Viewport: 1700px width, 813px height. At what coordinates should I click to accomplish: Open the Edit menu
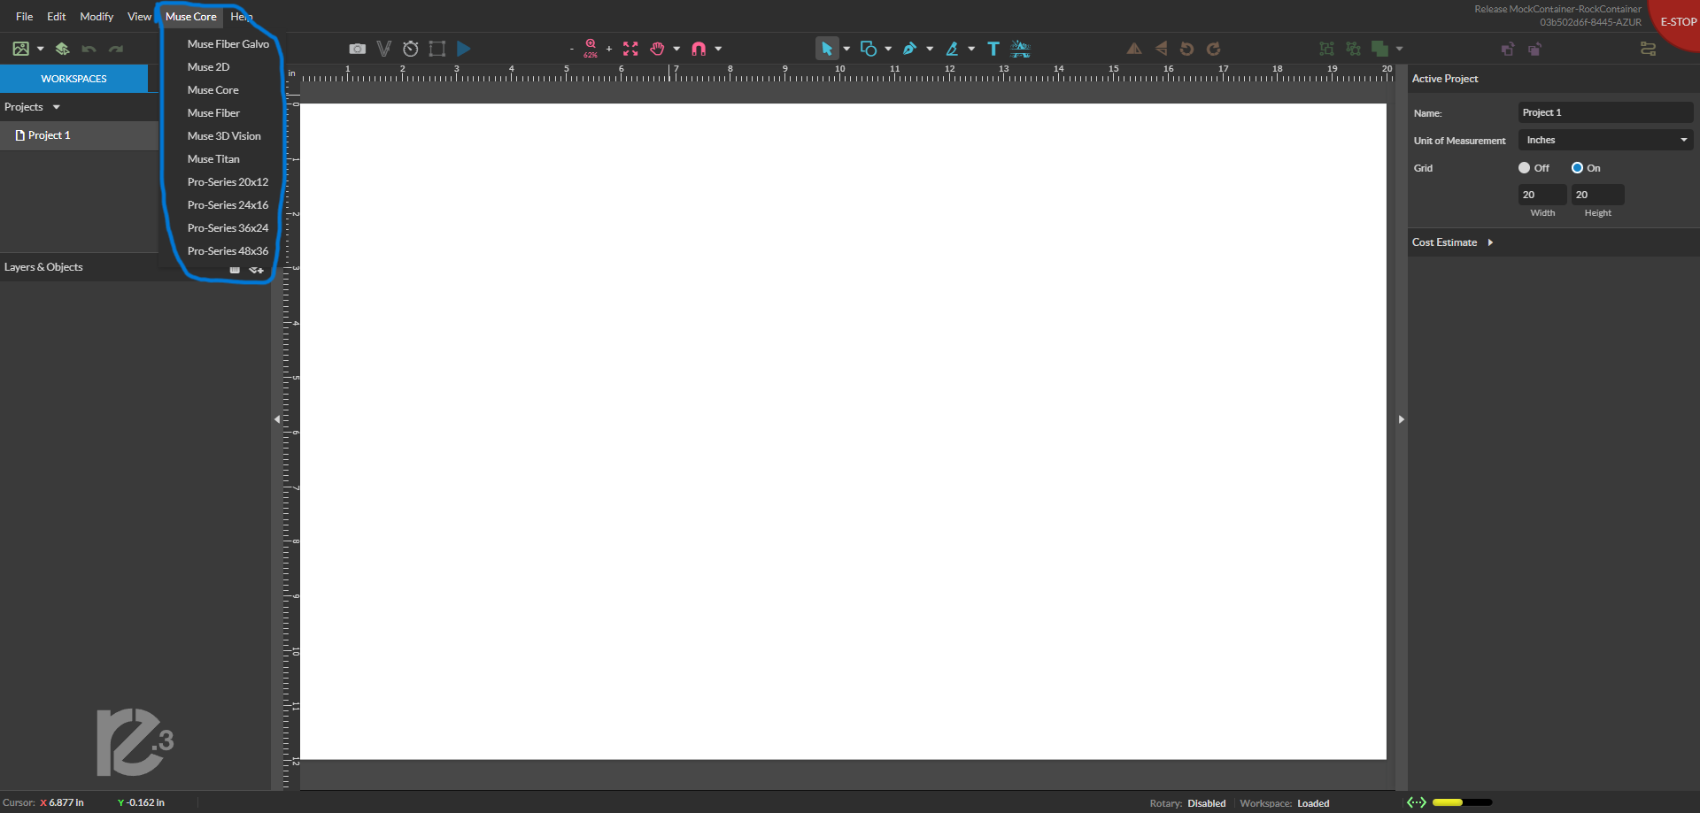[57, 16]
